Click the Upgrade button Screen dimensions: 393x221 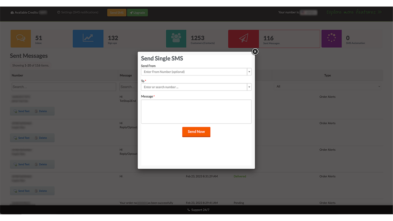pos(137,13)
